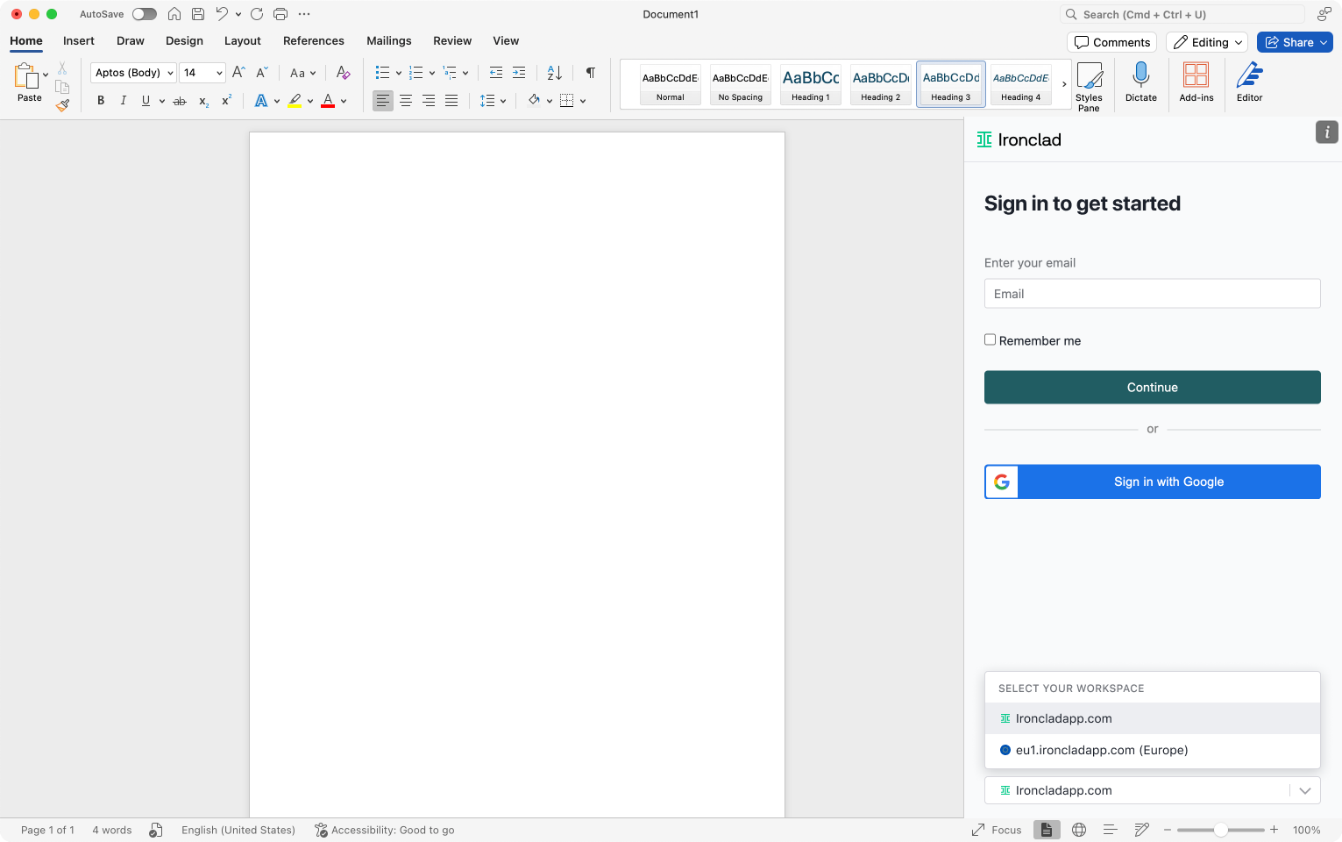Viewport: 1342px width, 842px height.
Task: Apply bold formatting
Action: tap(101, 101)
